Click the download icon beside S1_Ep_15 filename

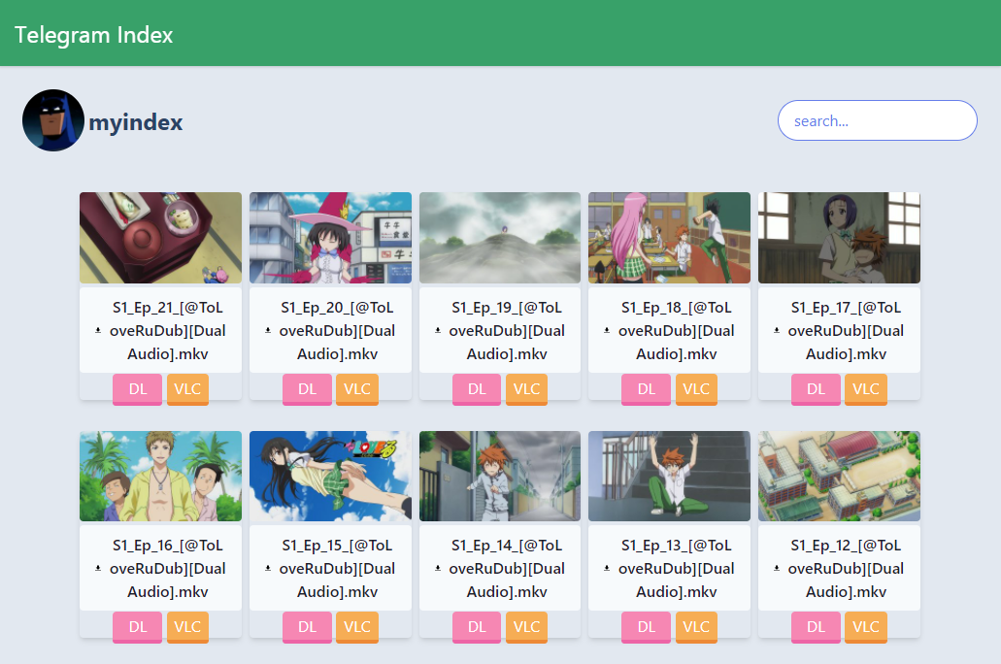[268, 568]
